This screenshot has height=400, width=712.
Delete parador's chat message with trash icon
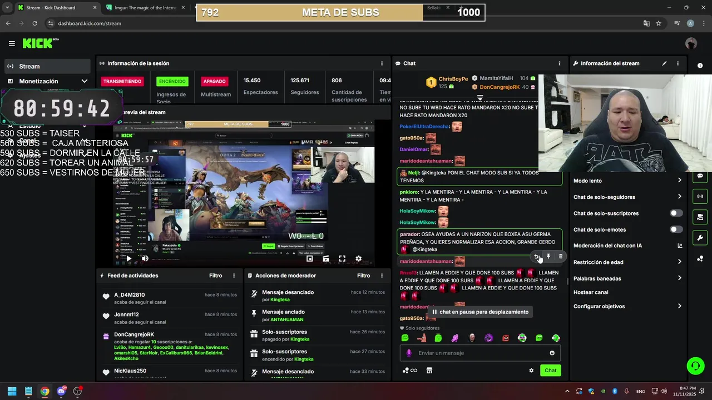(560, 257)
